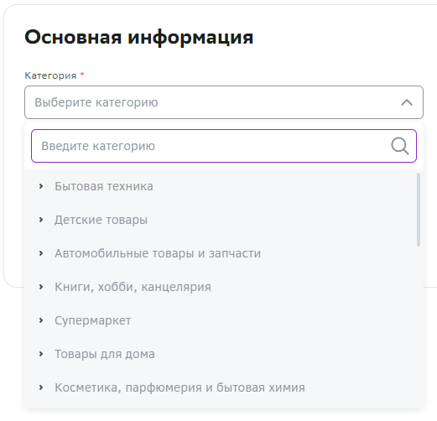Pick Косметика, парфюмерия и бытовая химия
This screenshot has height=421, width=437.
click(179, 387)
